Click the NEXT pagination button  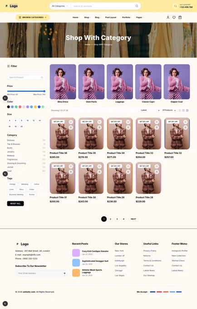[133, 219]
